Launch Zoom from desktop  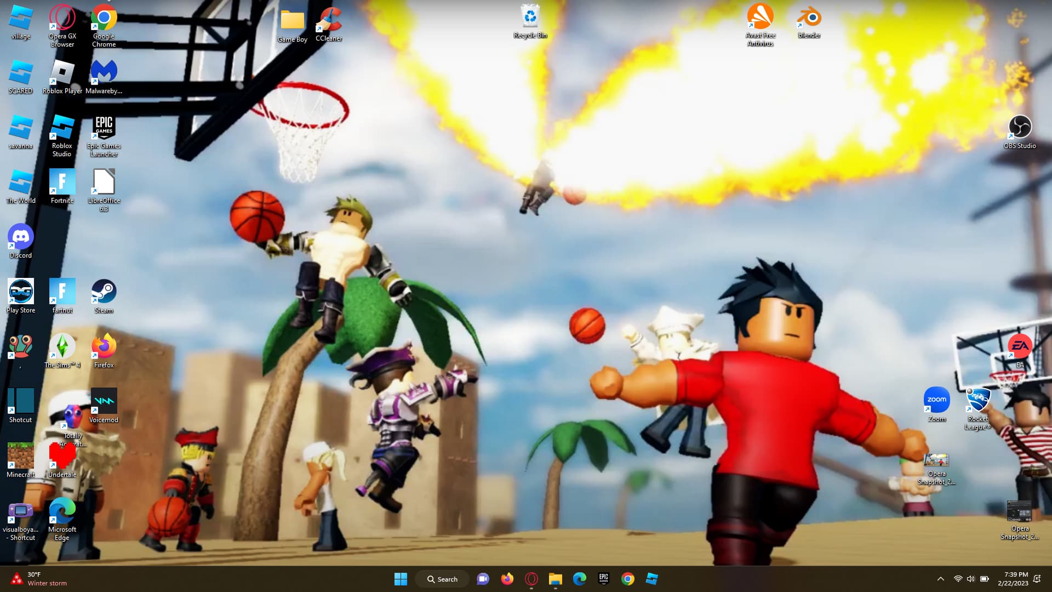click(937, 405)
